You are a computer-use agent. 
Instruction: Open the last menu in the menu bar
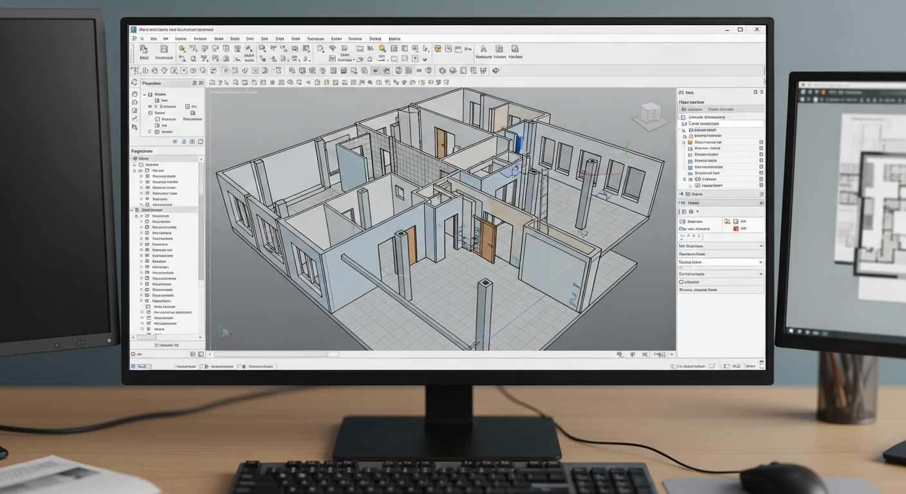click(x=394, y=39)
